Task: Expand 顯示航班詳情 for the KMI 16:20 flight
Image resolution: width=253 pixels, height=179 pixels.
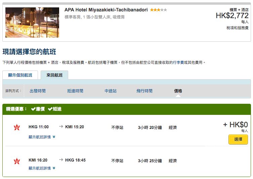Action: [42, 168]
